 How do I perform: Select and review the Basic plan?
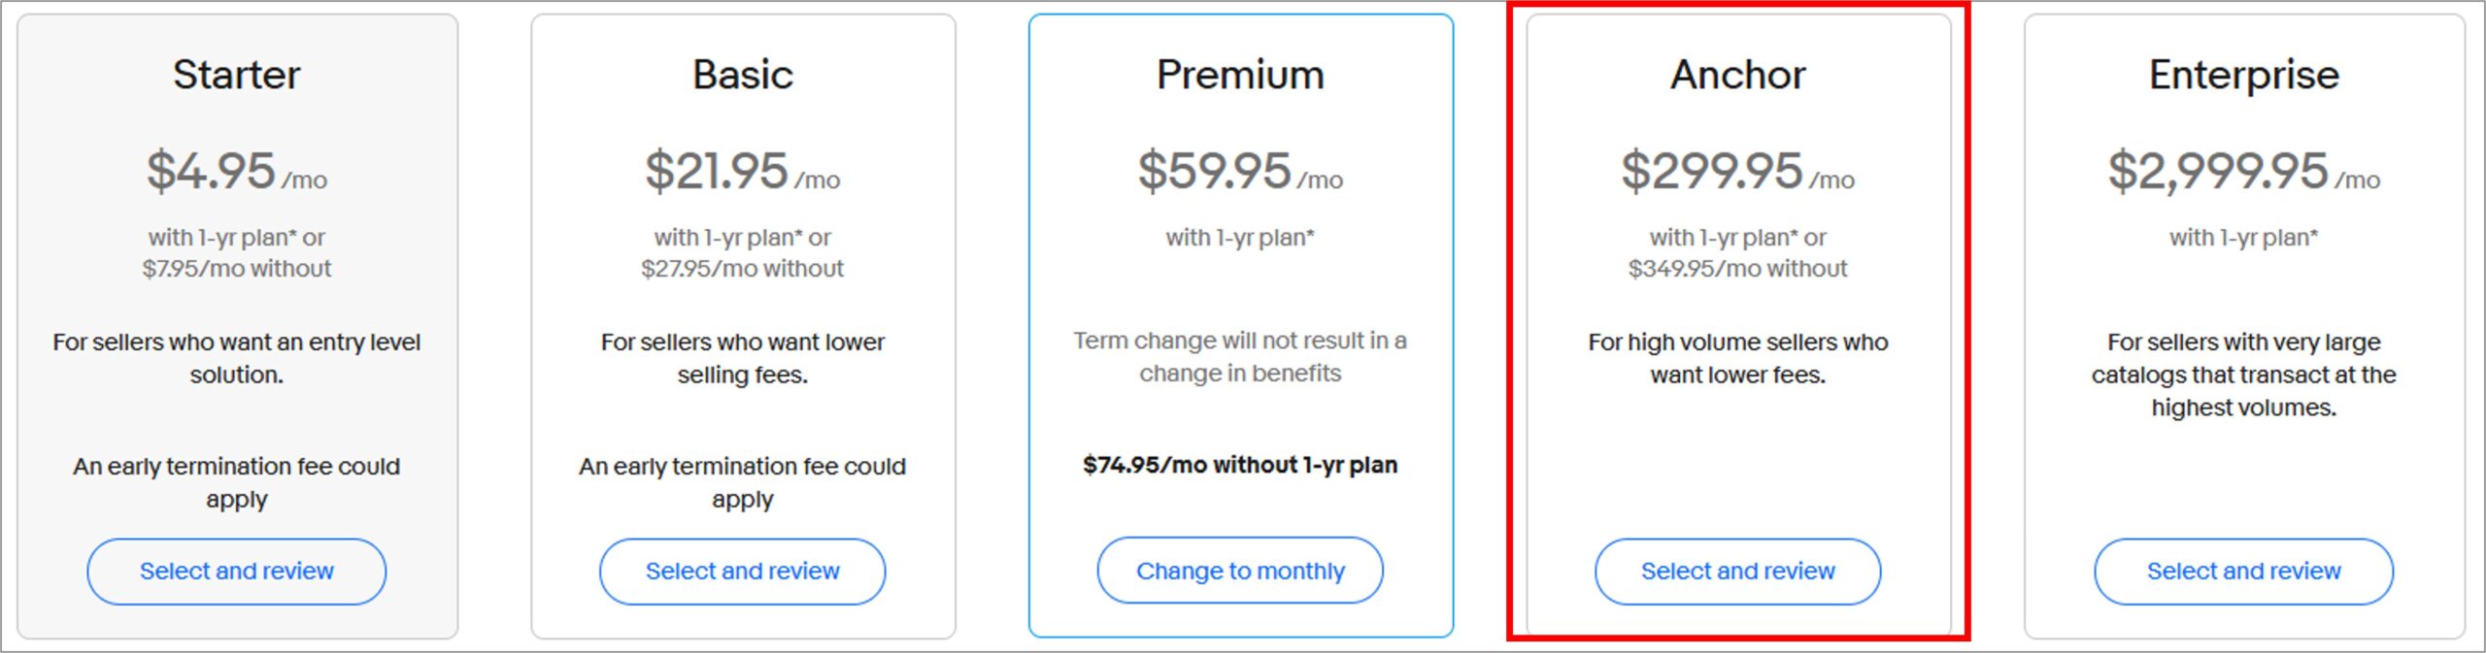pos(742,571)
